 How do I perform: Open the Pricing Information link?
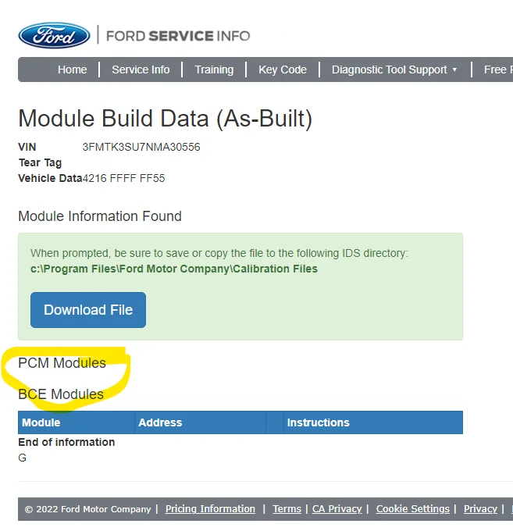(210, 509)
